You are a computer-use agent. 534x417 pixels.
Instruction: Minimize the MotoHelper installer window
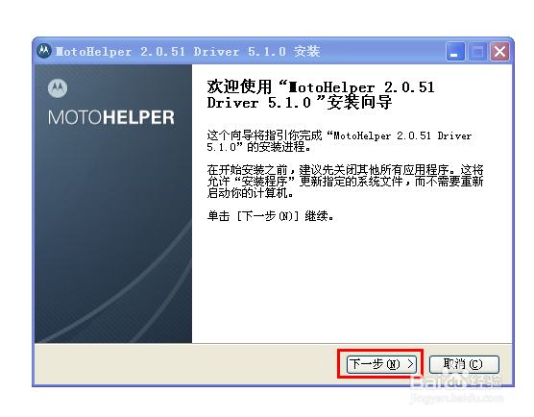click(455, 52)
